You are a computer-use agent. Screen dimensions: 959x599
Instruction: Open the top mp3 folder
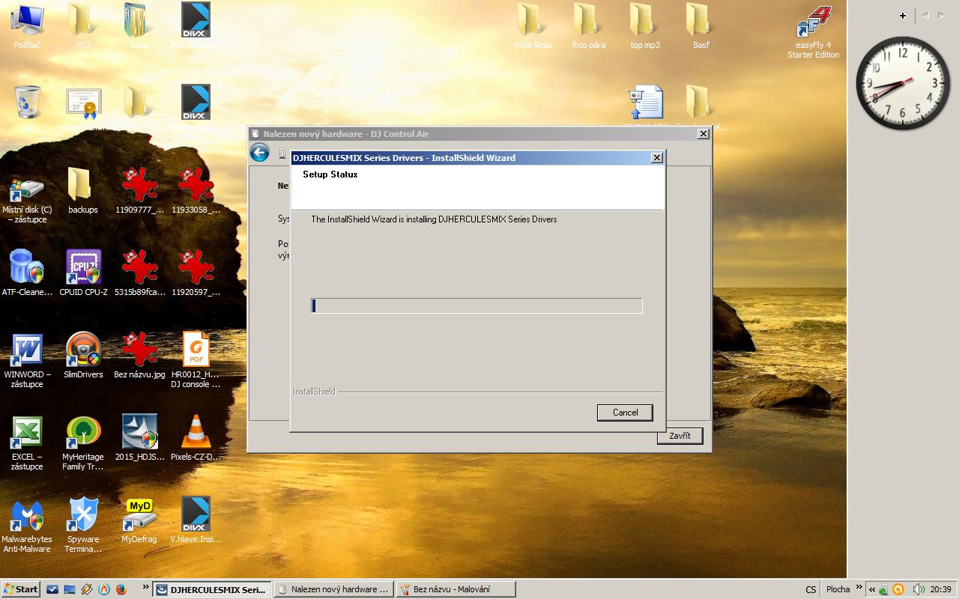(645, 26)
